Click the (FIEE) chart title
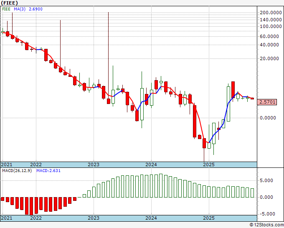 (x=10, y=3)
